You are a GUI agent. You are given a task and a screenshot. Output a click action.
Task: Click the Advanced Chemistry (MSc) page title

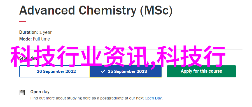pos(96,11)
